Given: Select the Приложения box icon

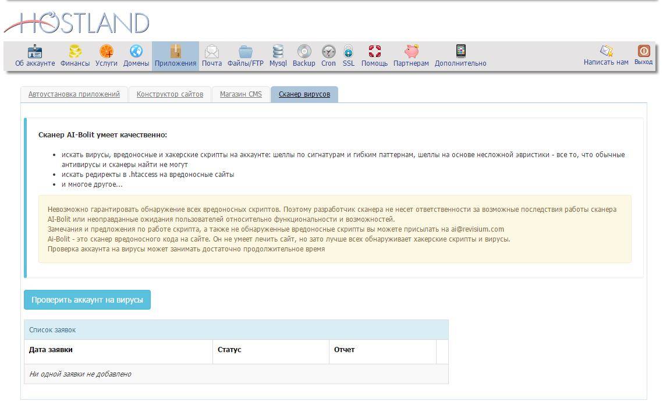Looking at the screenshot, I should [175, 52].
